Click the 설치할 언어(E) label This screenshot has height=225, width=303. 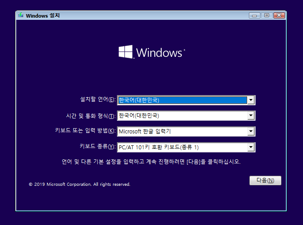98,100
